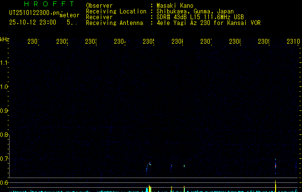Click the kHz axis unit label
Image resolution: width=302 pixels, height=192 pixels.
pyautogui.click(x=5, y=39)
